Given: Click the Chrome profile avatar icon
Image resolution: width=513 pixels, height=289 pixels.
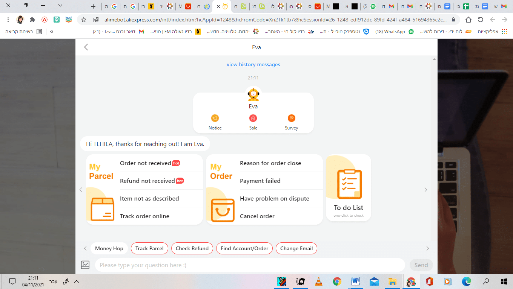Looking at the screenshot, I should tap(20, 20).
